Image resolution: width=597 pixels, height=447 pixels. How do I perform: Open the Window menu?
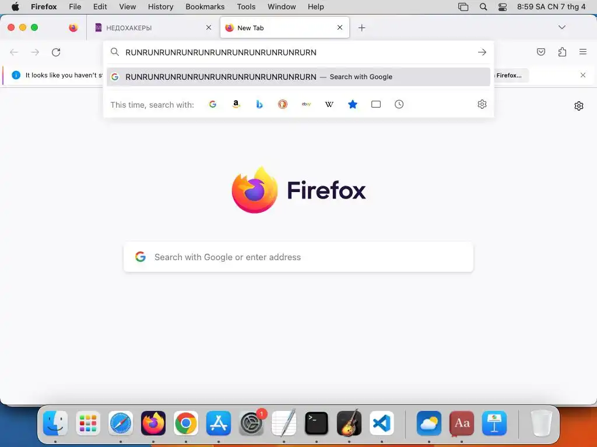(x=282, y=6)
